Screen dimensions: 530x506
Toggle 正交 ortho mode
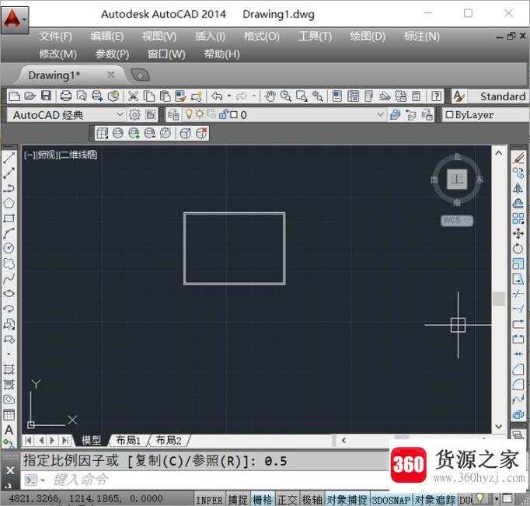[288, 500]
